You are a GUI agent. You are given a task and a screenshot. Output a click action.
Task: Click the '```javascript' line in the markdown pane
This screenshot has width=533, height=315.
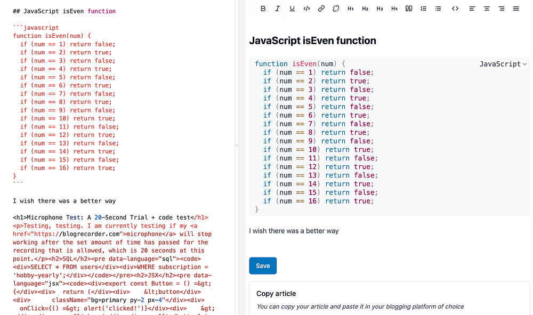(x=36, y=28)
